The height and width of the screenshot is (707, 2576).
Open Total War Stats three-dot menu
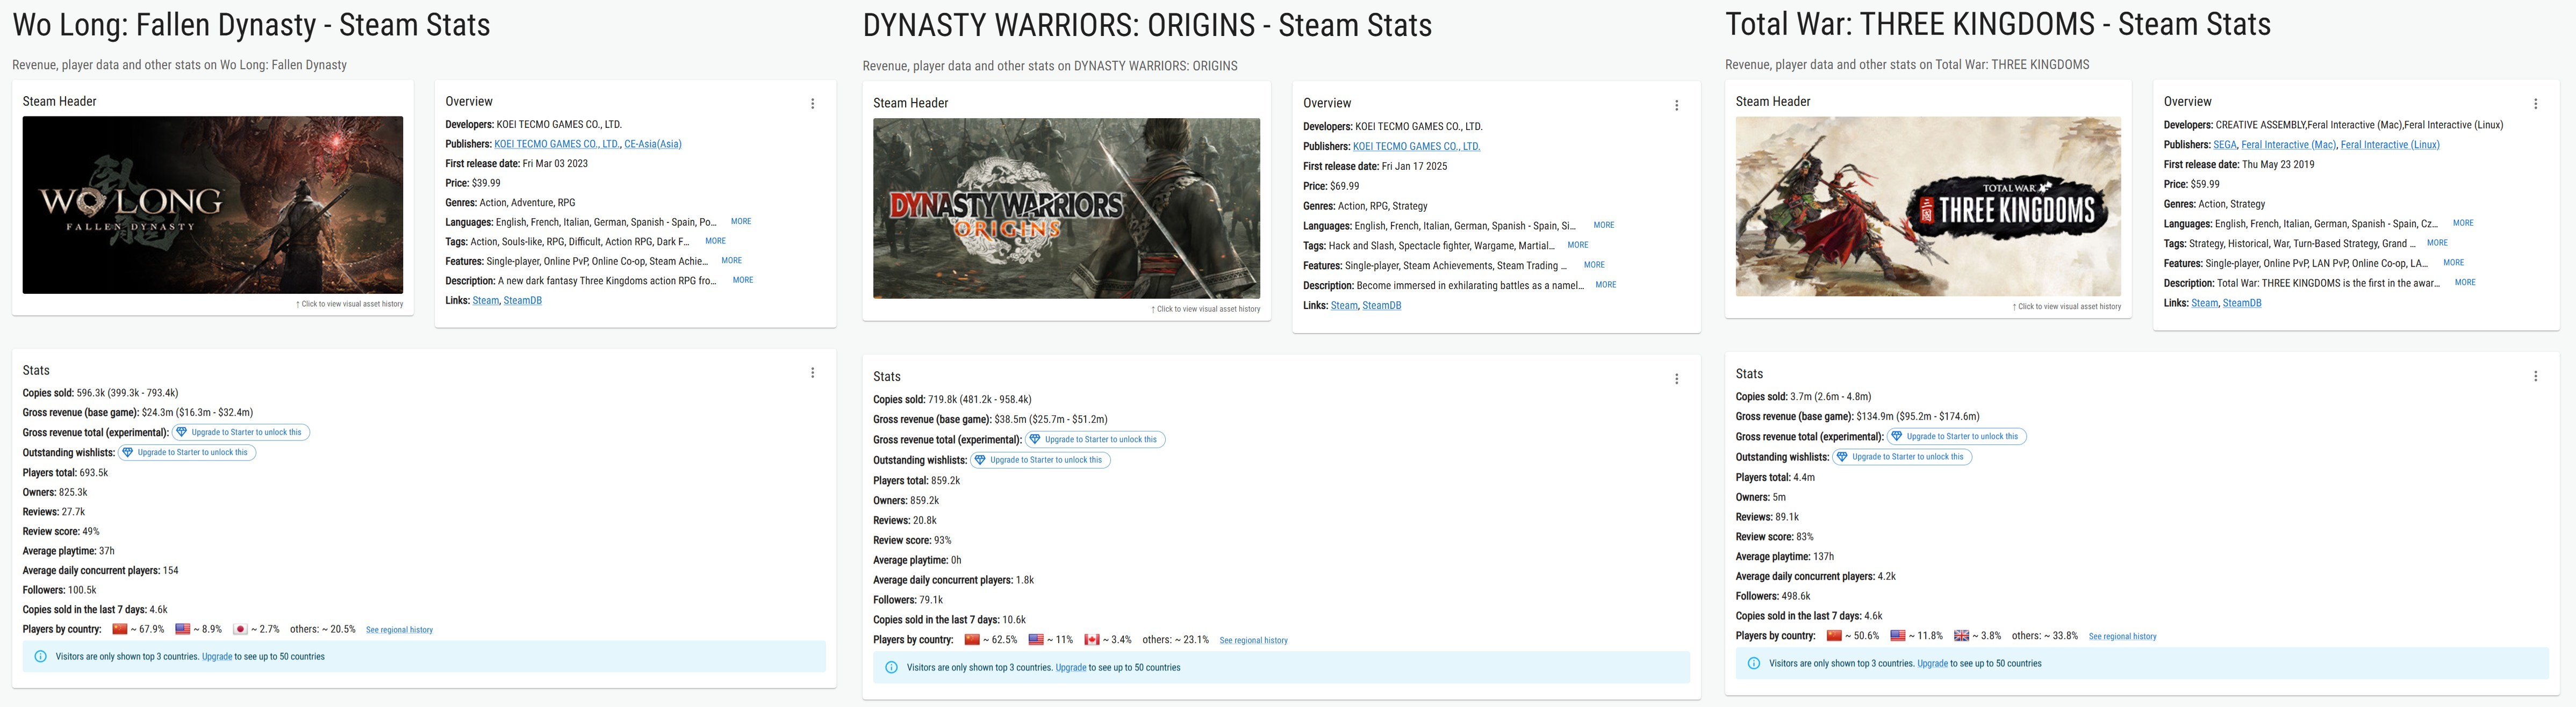point(2535,376)
